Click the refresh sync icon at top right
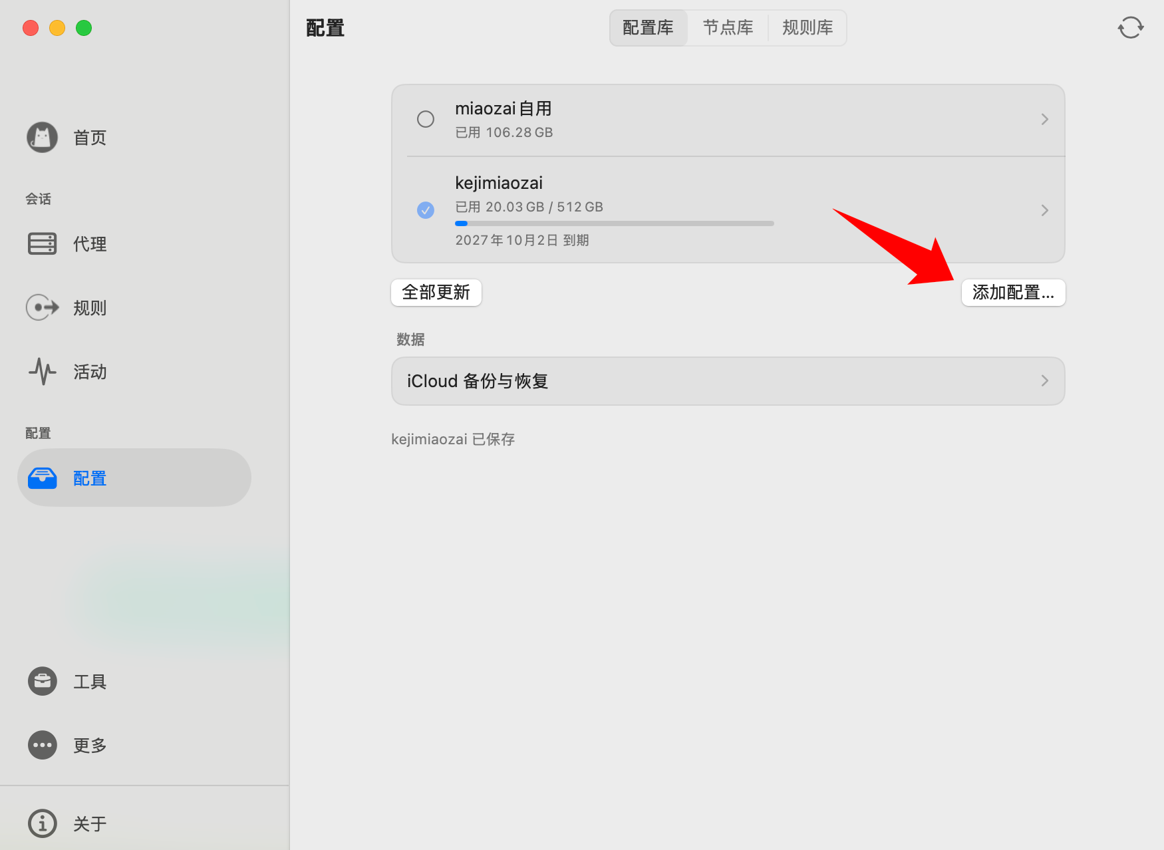Viewport: 1164px width, 850px height. pos(1130,28)
